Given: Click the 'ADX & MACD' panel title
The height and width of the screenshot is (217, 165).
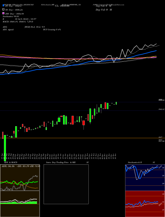Looking at the screenshot, I should coord(11,162).
